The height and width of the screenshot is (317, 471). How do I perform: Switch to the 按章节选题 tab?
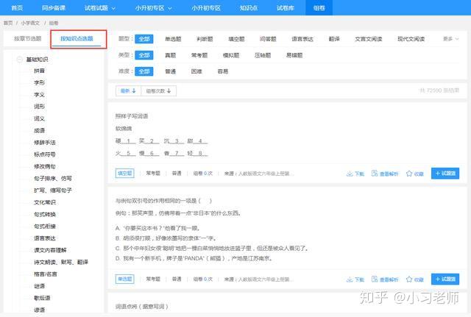pos(28,38)
